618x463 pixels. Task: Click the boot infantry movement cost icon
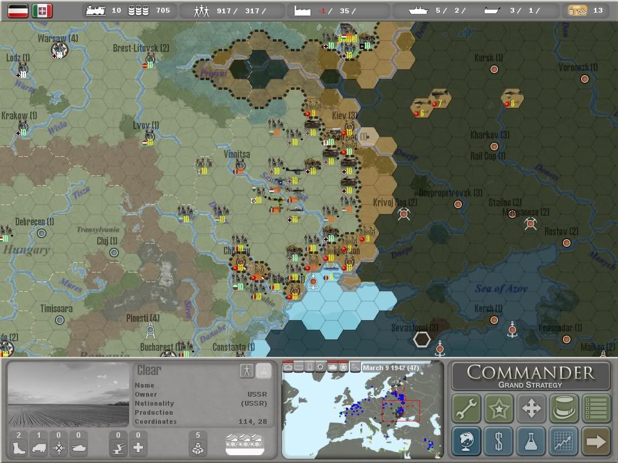pos(19,448)
